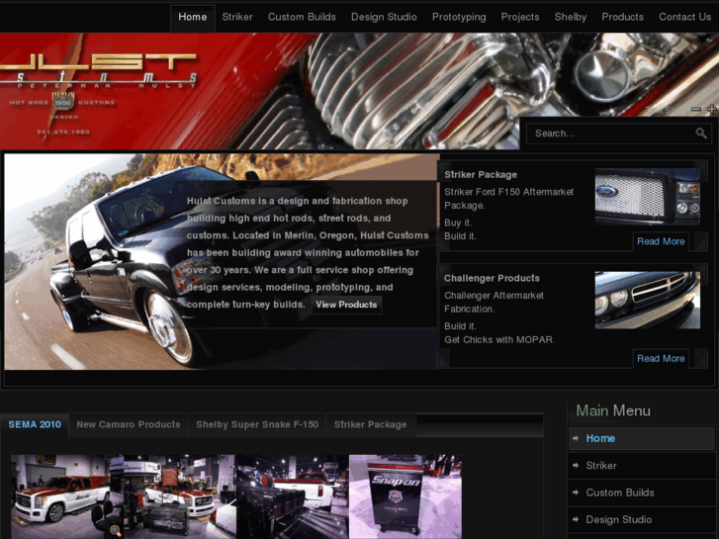This screenshot has width=719, height=539.
Task: Click the Challenger front-end thumbnail
Action: (x=648, y=300)
